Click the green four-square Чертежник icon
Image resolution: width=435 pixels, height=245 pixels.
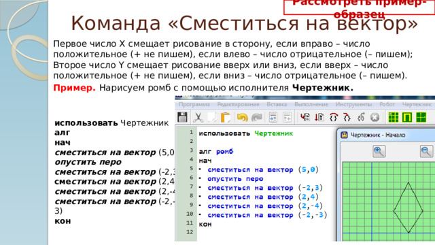421,117
